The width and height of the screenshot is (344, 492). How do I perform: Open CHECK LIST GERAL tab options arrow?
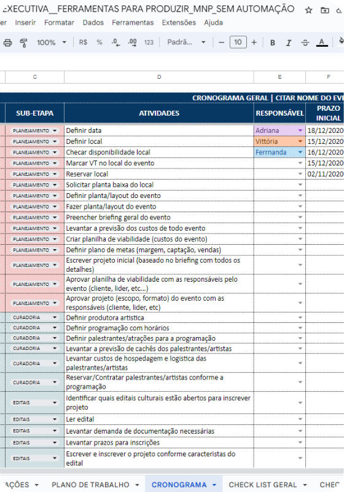(305, 485)
